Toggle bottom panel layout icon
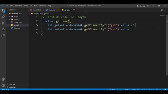 (141, 6)
